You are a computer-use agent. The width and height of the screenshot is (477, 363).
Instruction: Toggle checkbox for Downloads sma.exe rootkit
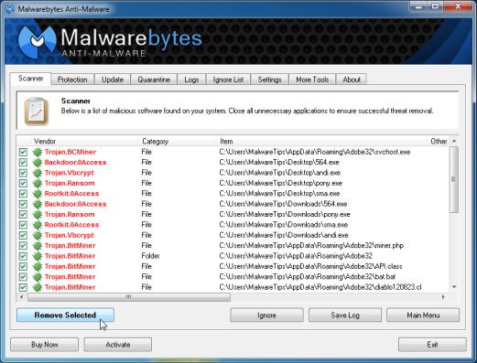[x=23, y=225]
